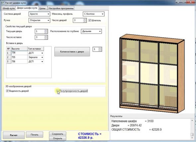Click the Расчет button

tap(14, 135)
